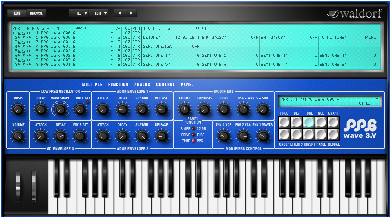Click the ENV 3>OSC OFF value

click(255, 38)
